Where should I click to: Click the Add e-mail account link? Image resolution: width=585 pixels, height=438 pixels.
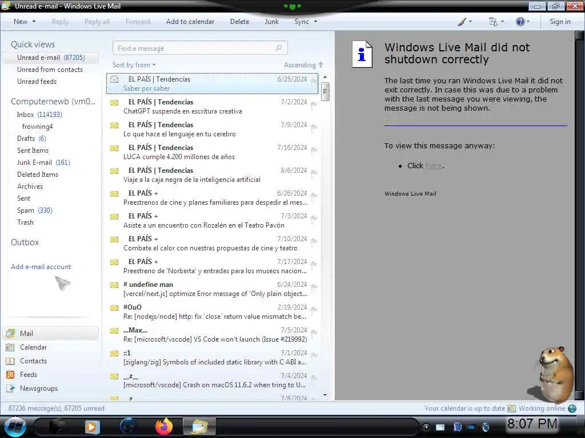coord(41,267)
